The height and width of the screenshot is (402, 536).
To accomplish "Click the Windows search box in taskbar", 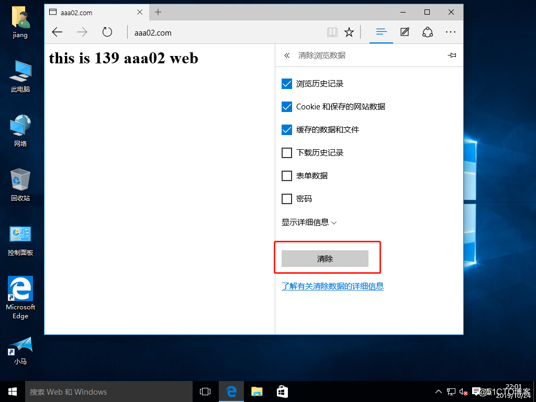I will (x=105, y=391).
